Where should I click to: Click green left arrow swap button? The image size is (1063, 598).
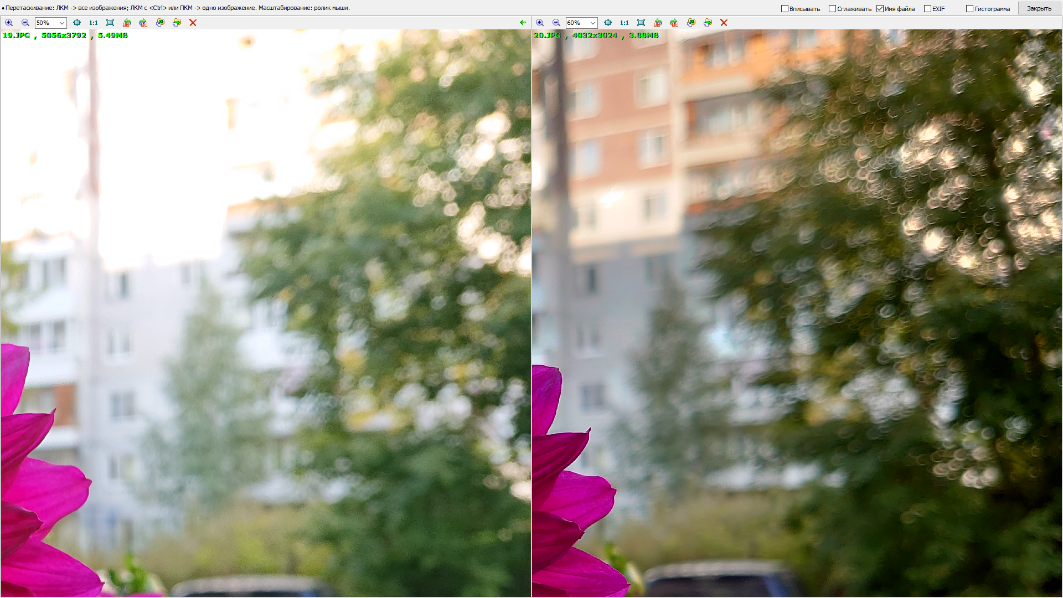point(523,23)
